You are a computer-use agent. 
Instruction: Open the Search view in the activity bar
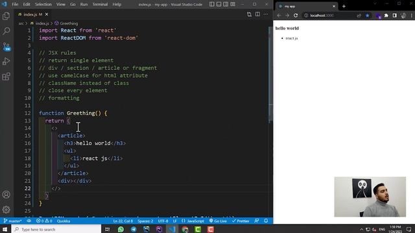(6, 31)
